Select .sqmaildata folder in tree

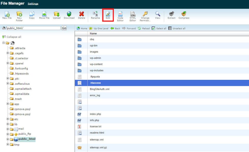[x=20, y=94]
